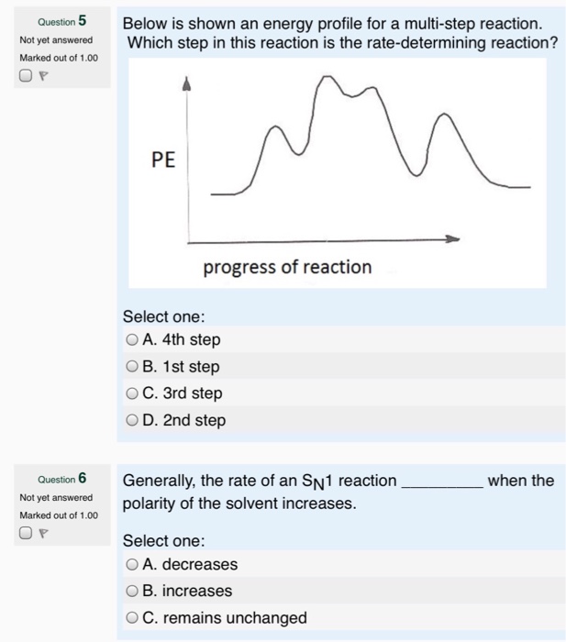Click the PE axis label on the graph

point(163,161)
